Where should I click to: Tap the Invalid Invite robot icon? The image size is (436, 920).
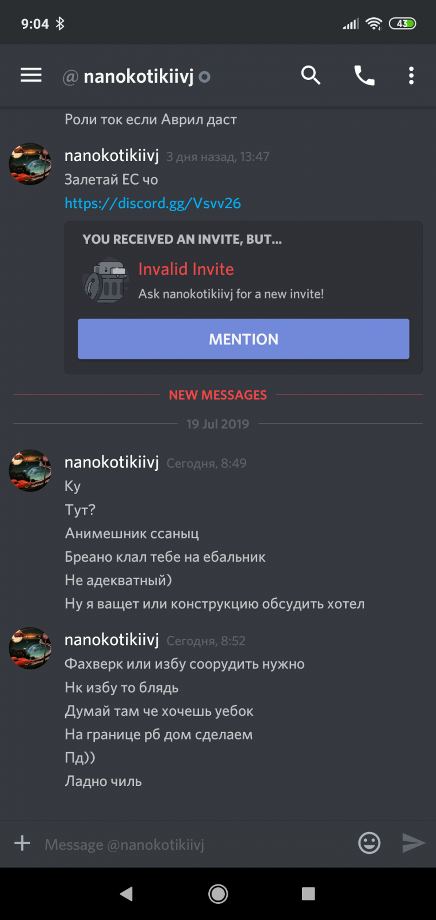(105, 282)
